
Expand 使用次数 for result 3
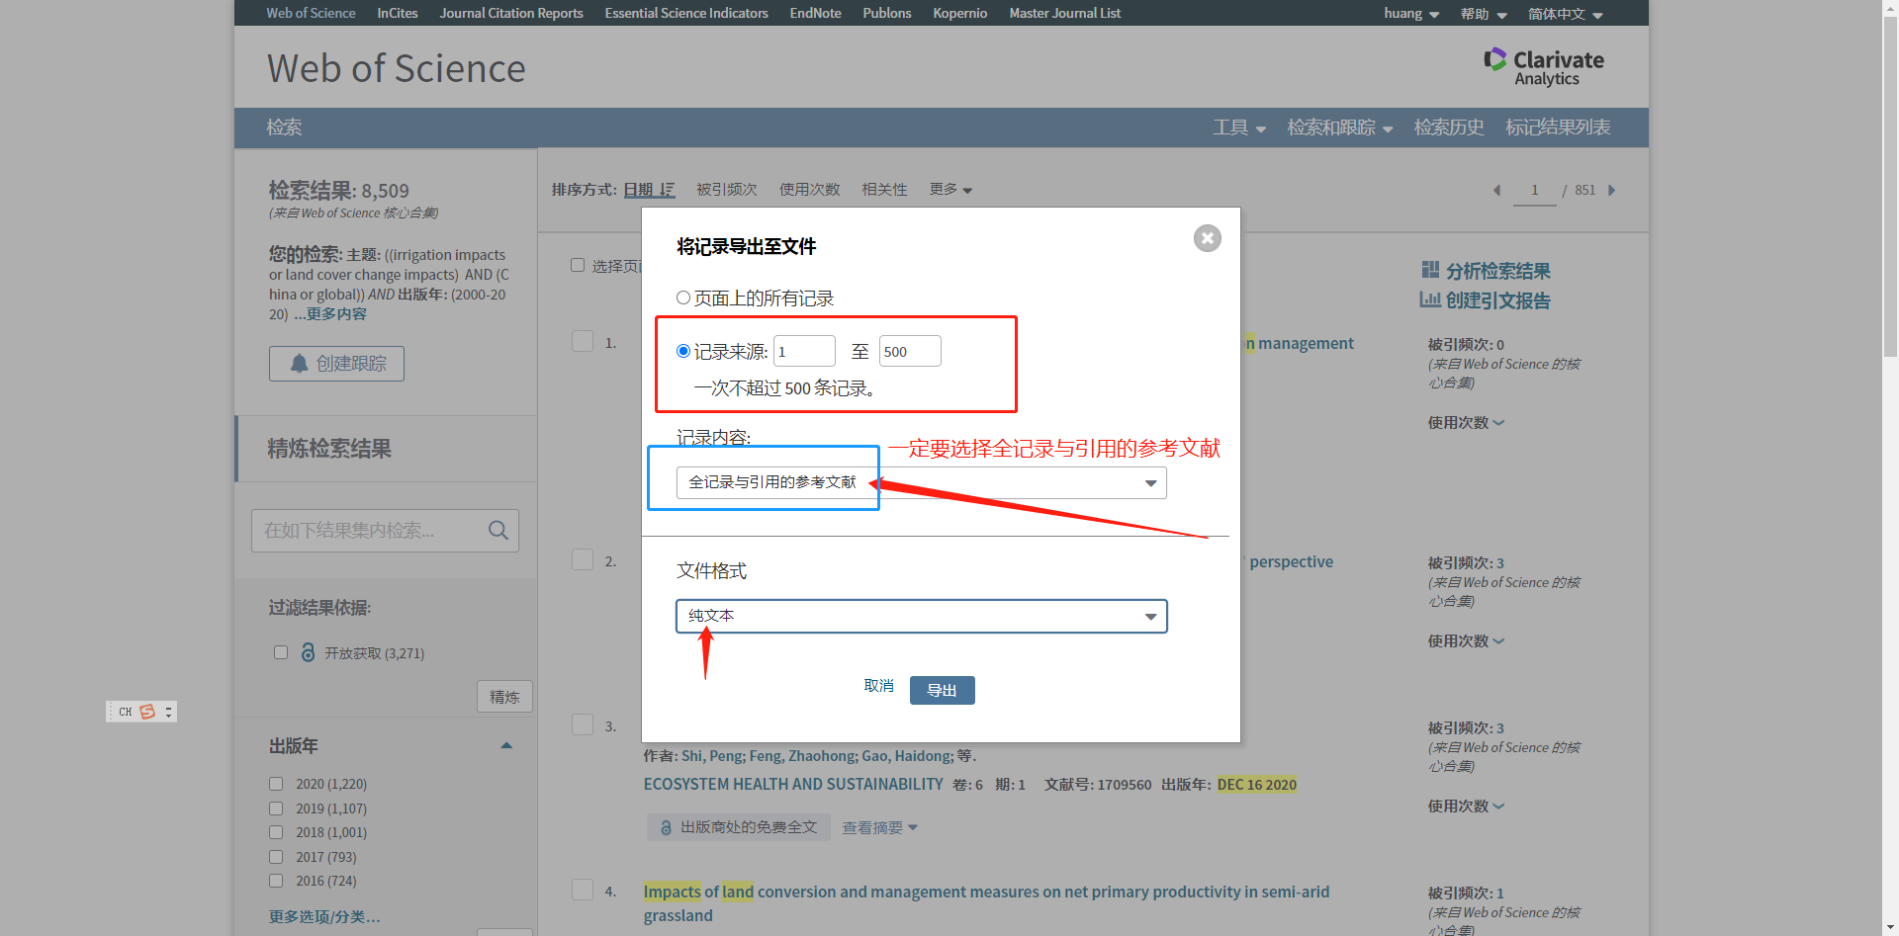[x=1466, y=807]
